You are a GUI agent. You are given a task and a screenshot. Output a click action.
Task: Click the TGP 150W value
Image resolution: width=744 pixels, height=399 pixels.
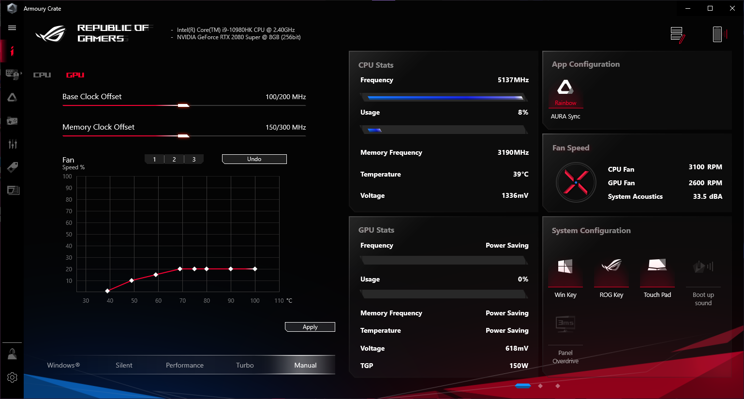519,366
